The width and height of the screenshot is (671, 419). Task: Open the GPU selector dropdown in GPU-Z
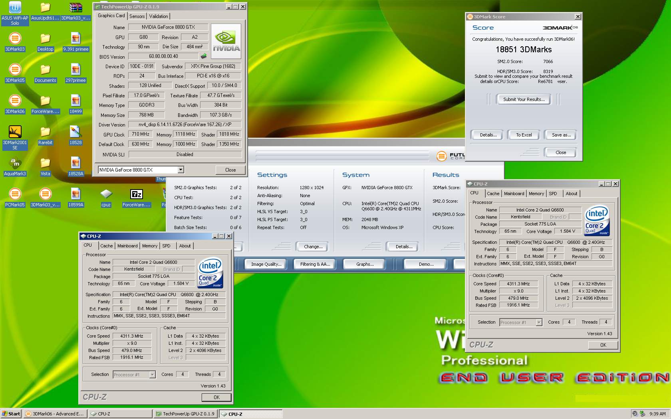(x=181, y=170)
